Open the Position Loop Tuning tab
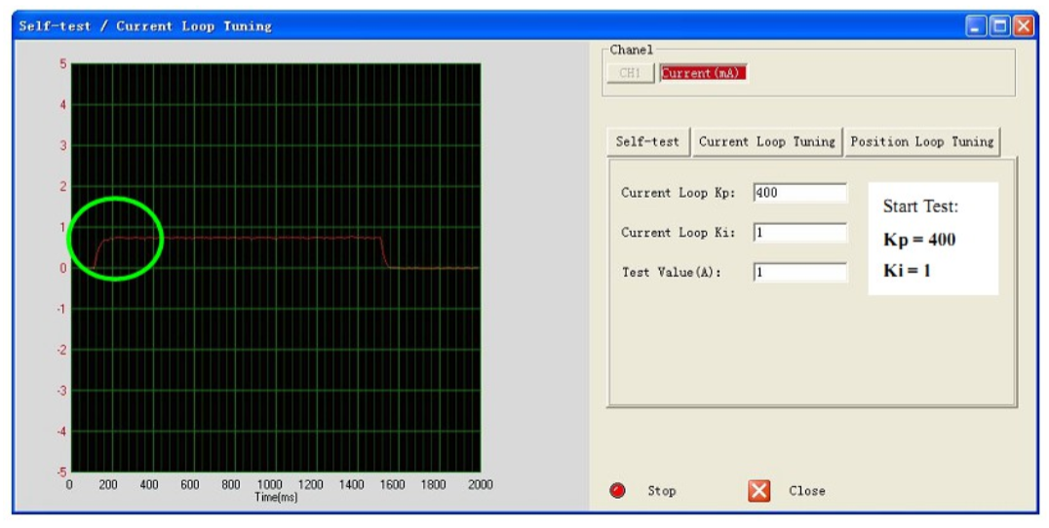Viewport: 1049px width, 528px height. coord(922,141)
